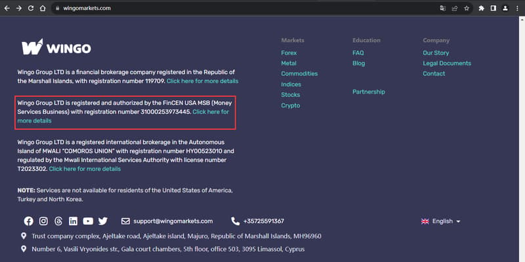Click the Markets column heading
Image resolution: width=525 pixels, height=262 pixels.
pyautogui.click(x=293, y=40)
